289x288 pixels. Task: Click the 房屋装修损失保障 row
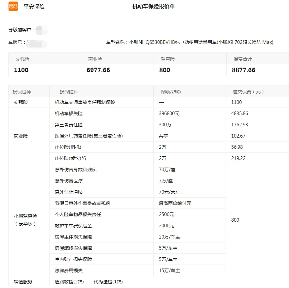pyautogui.click(x=73, y=248)
